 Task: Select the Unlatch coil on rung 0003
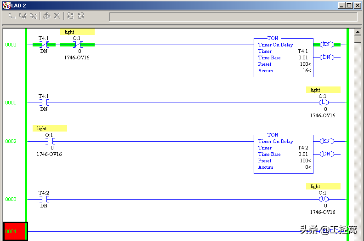pyautogui.click(x=324, y=199)
